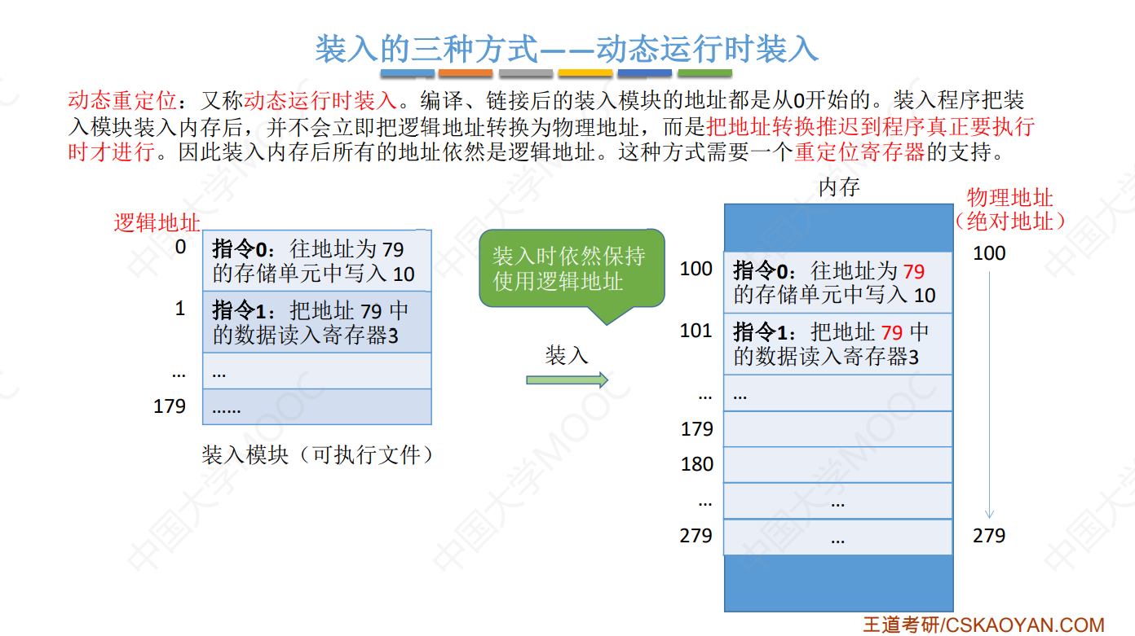Viewport: 1135px width, 636px height.
Task: Select the yellow bar beneath the title
Action: [x=585, y=72]
